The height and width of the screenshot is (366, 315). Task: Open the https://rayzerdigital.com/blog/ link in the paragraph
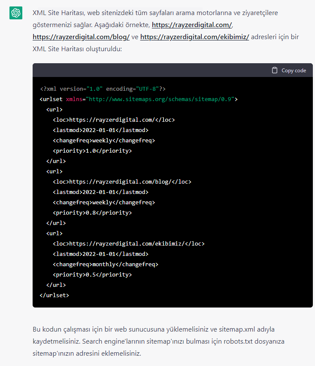pos(81,37)
